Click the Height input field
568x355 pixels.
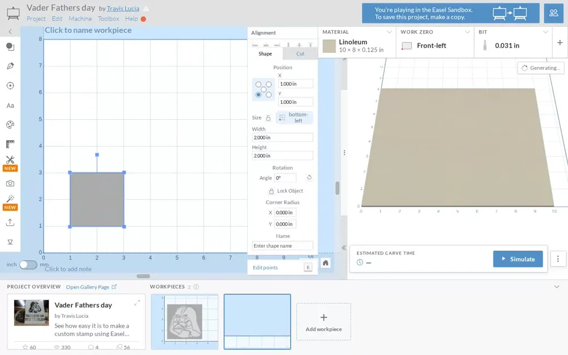click(282, 156)
